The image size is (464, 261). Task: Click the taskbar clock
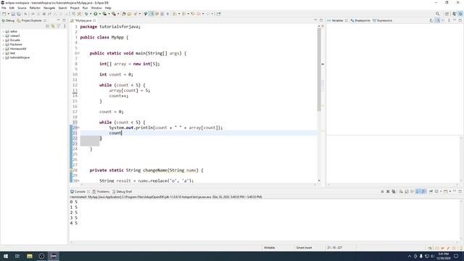coord(443,256)
